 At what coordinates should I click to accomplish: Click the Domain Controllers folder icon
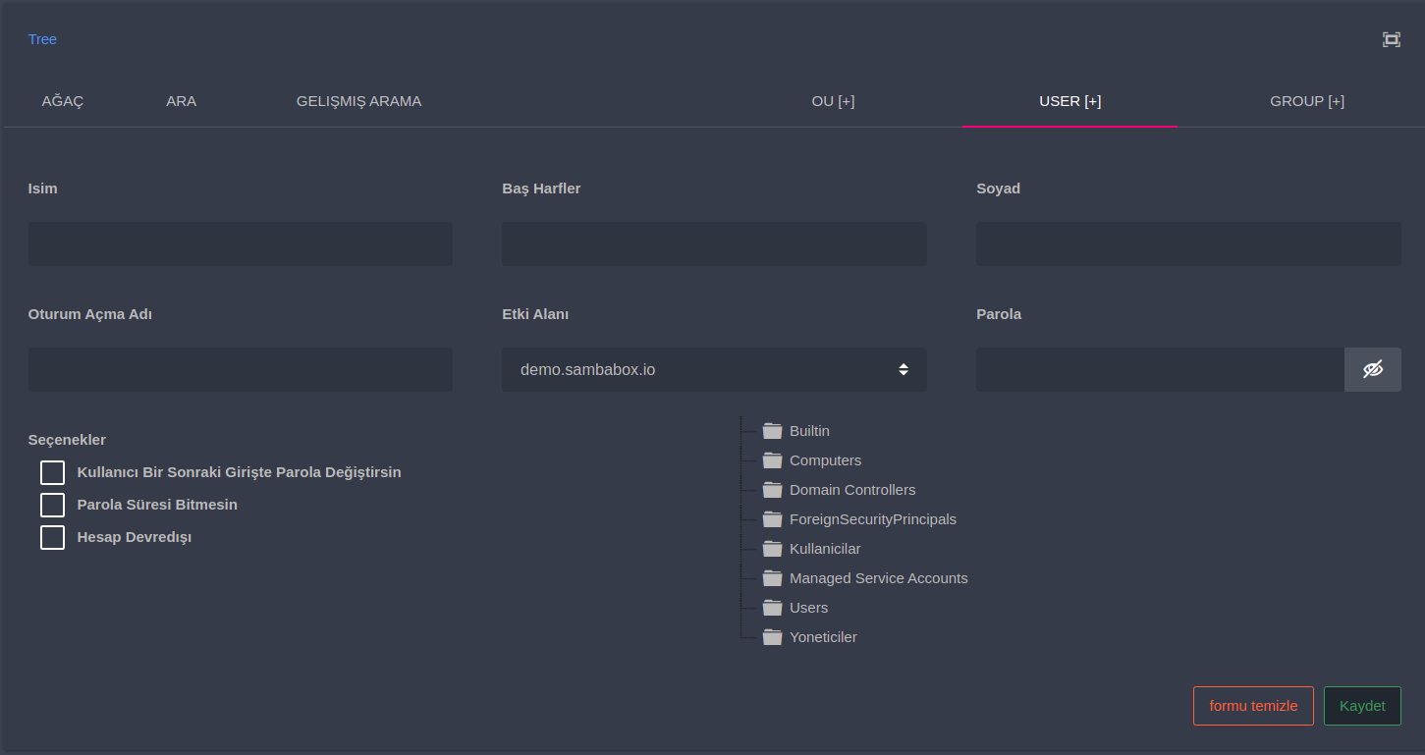click(x=772, y=490)
